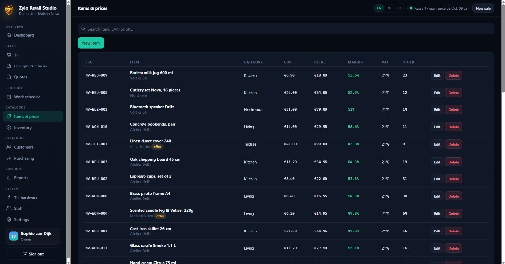Edit Cast-iron skillet 26 cm
This screenshot has width=505, height=264.
click(x=437, y=231)
